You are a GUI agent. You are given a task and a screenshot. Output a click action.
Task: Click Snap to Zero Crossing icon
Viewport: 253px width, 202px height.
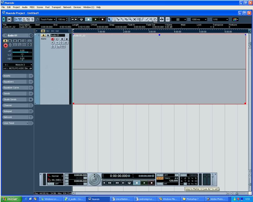pos(168,19)
